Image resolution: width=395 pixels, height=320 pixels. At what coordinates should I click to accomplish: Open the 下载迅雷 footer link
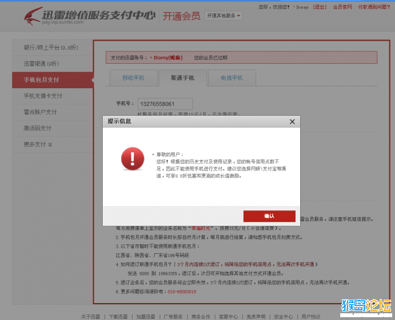(x=118, y=317)
